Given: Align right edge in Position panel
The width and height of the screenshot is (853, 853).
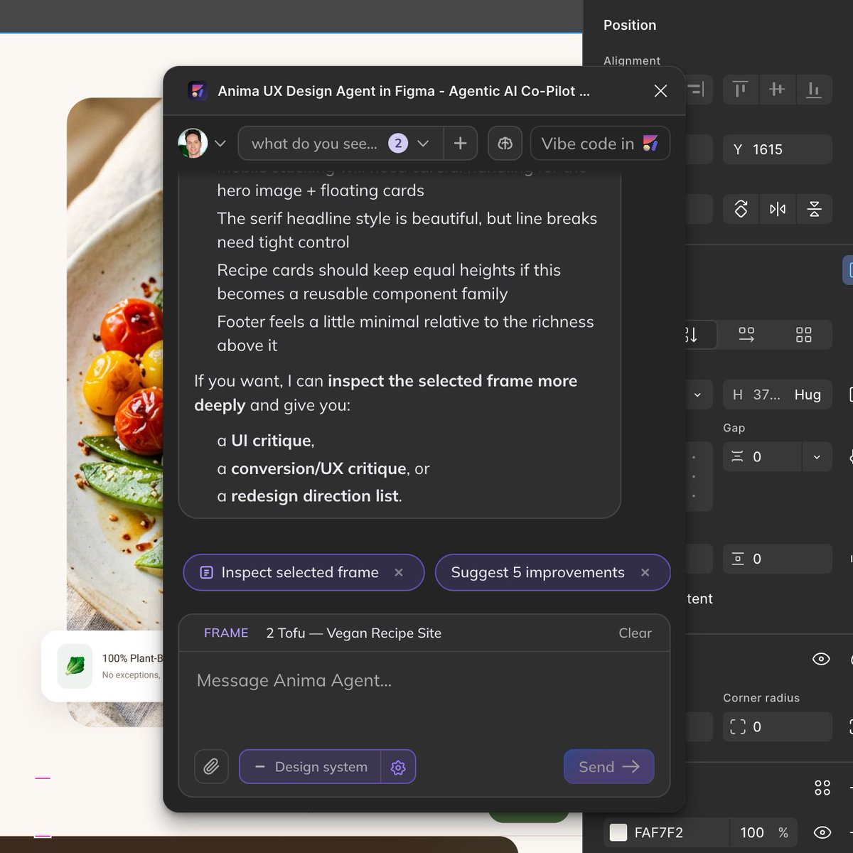Looking at the screenshot, I should pos(697,90).
